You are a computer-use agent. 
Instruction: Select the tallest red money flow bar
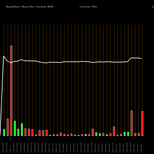11,91
